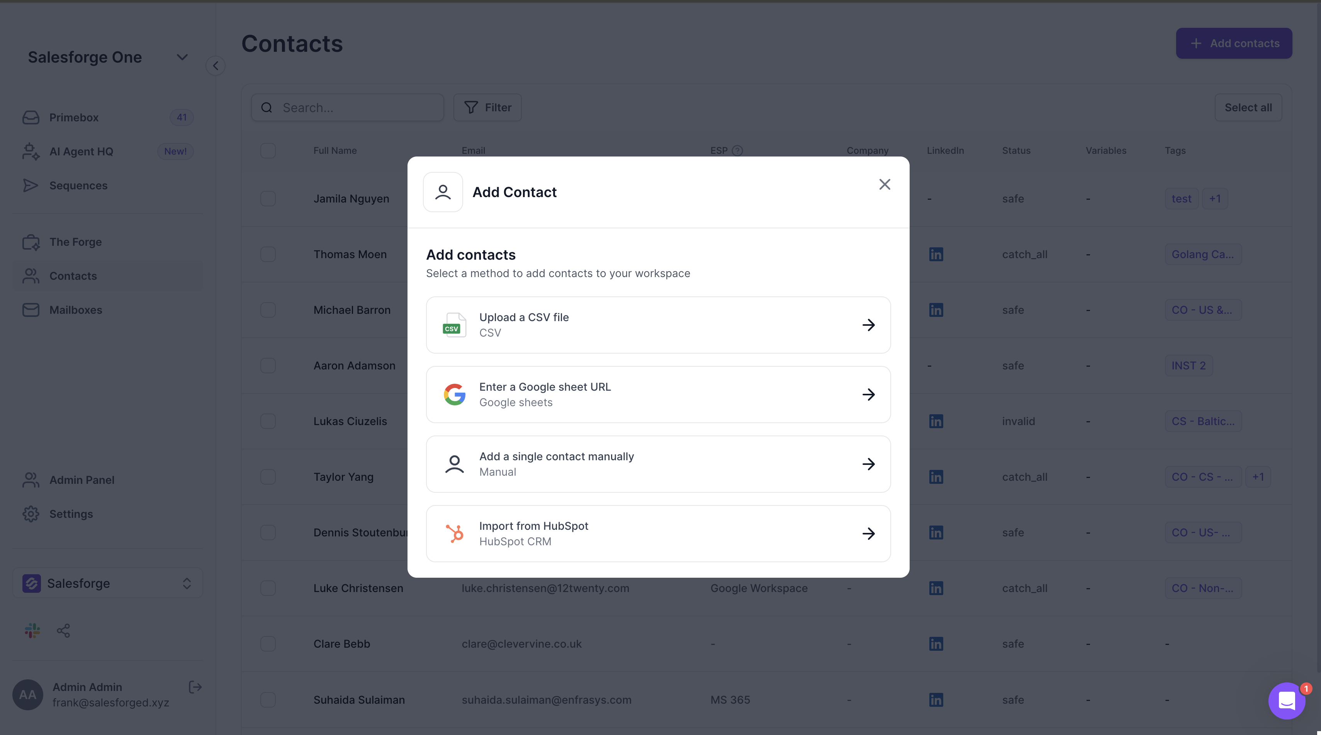Check the Aaron Adamson row checkbox

click(x=268, y=365)
